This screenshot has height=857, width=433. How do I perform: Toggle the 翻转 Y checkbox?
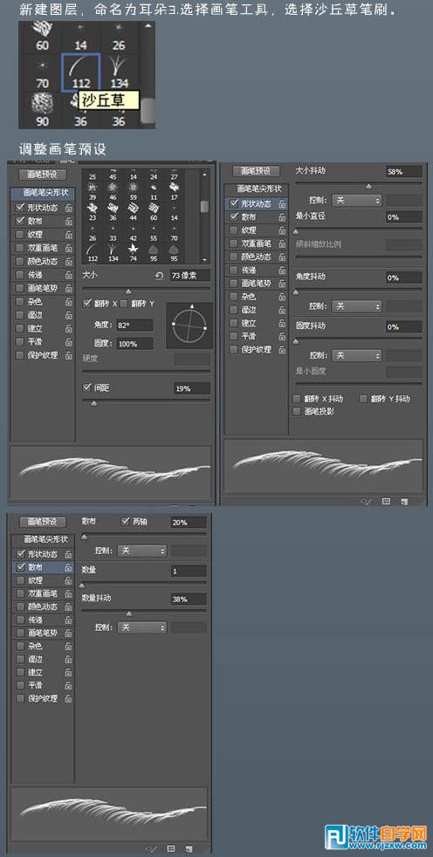[x=124, y=304]
